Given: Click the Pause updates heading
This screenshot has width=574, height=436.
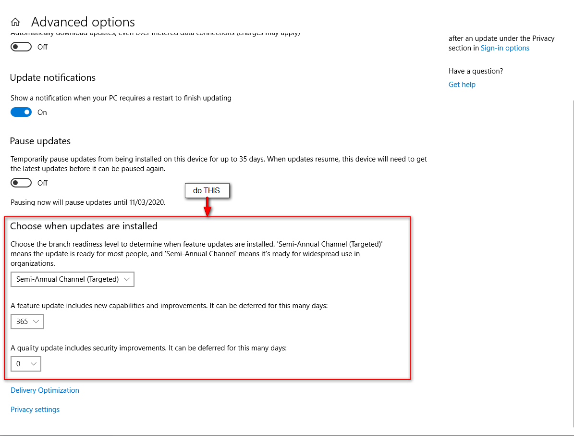Looking at the screenshot, I should (x=40, y=141).
